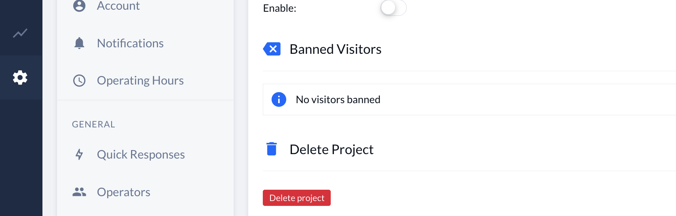Select the settings gear in sidebar
Viewport: 676px width, 216px height.
point(20,77)
